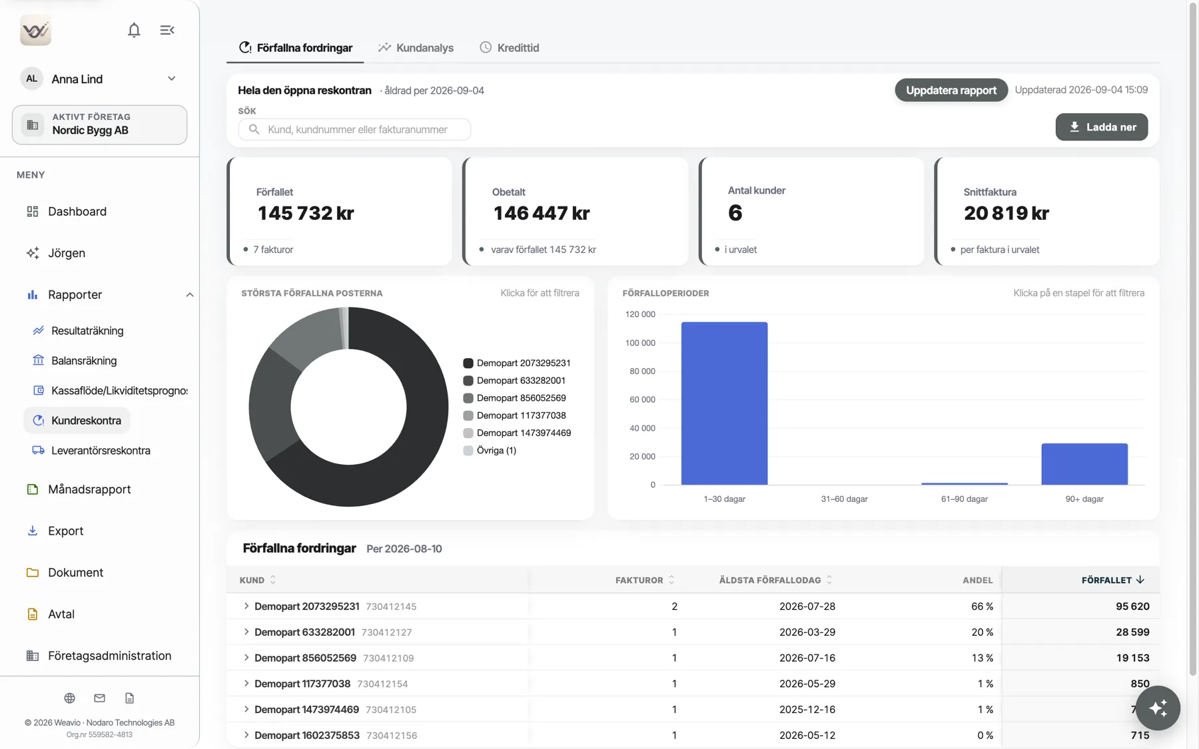Sort by Förfallet column header
Viewport: 1199px width, 749px height.
point(1112,580)
